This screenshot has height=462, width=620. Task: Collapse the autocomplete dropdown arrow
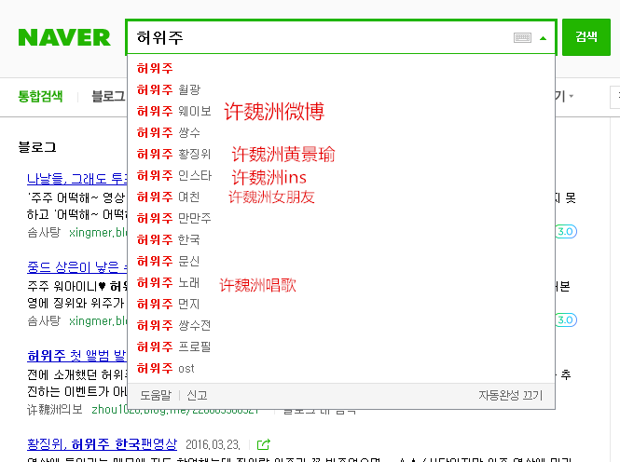click(x=543, y=38)
